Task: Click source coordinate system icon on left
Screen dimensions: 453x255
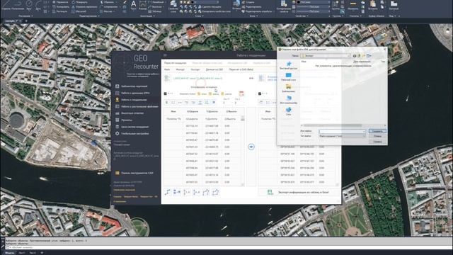Action: pyautogui.click(x=167, y=79)
